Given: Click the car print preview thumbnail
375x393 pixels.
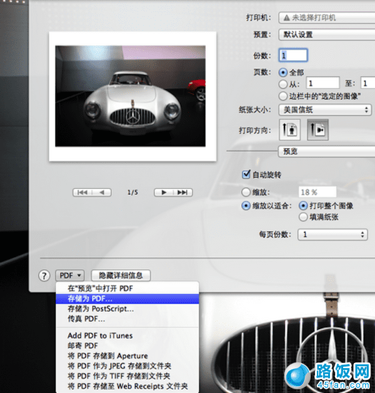Looking at the screenshot, I should [x=132, y=96].
